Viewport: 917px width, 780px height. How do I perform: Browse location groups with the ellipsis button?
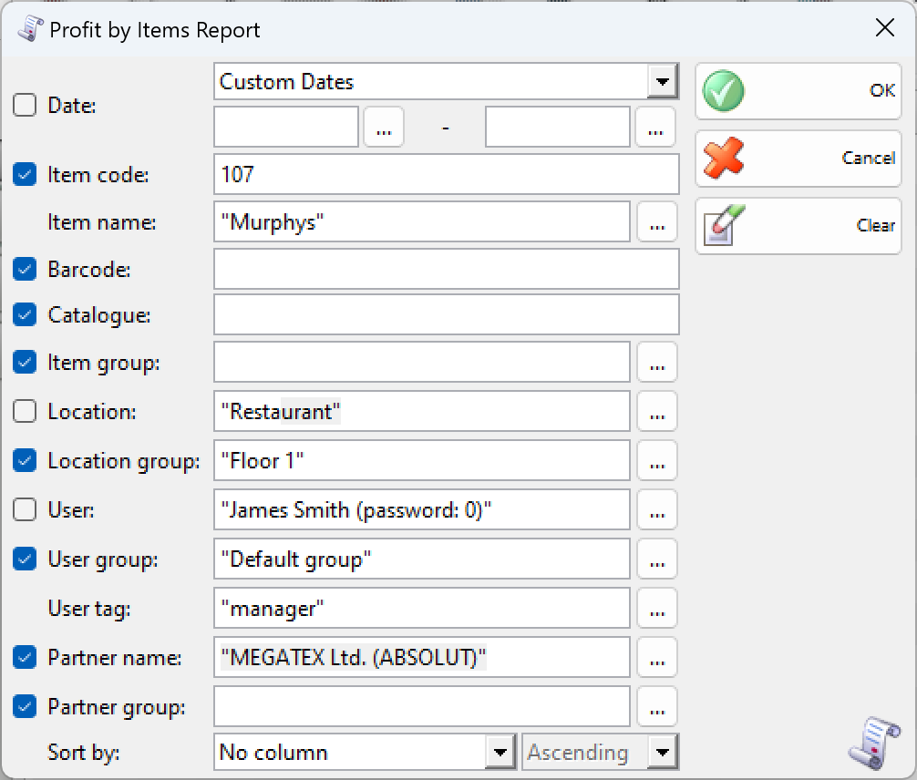657,461
